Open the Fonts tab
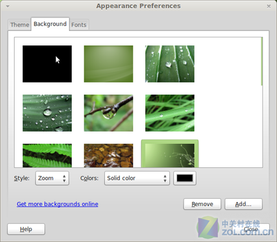Screen dimensions: 277x242 pos(79,25)
